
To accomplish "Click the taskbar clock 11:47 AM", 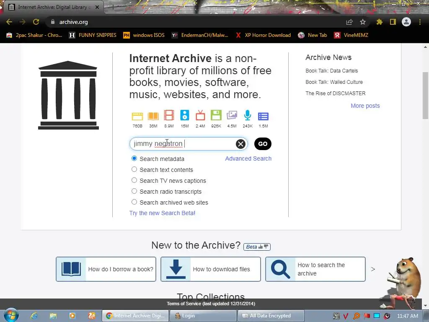I will 407,316.
